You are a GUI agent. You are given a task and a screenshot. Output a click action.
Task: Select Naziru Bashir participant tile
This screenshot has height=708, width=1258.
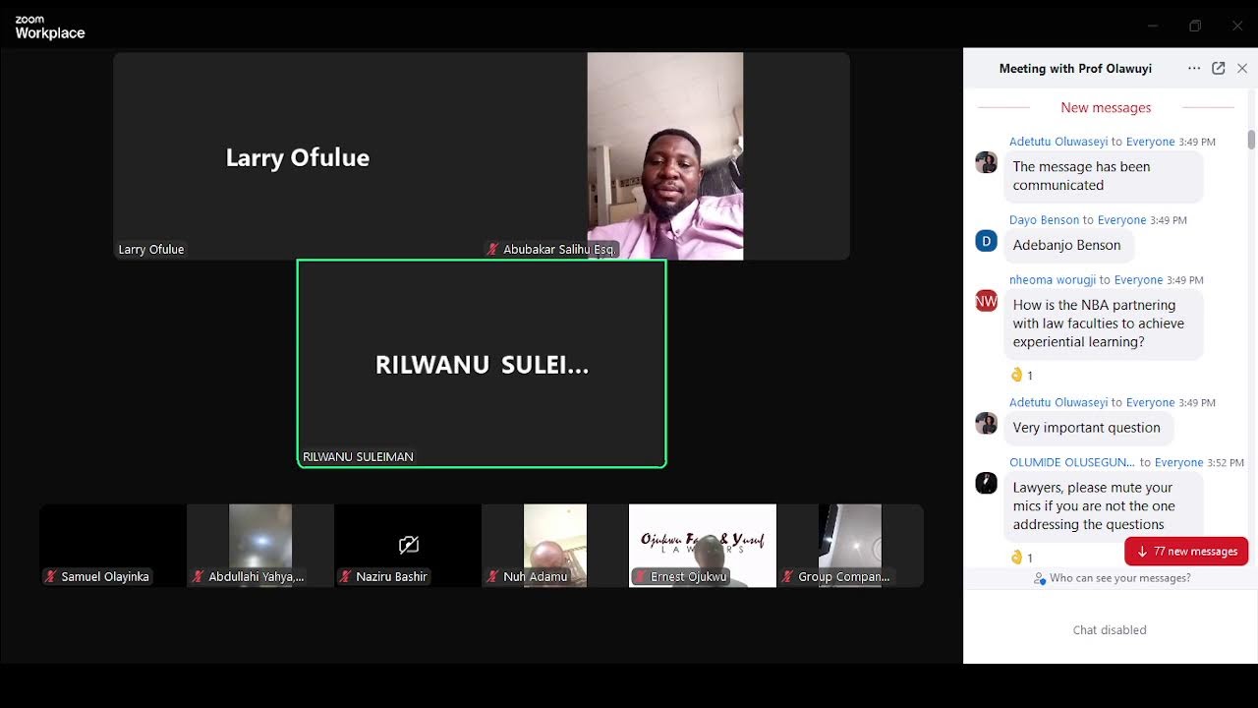pyautogui.click(x=408, y=546)
